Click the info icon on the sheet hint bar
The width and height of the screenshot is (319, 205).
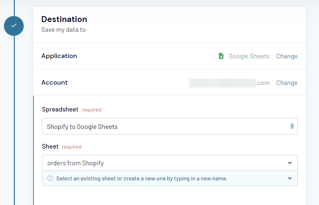click(x=50, y=178)
